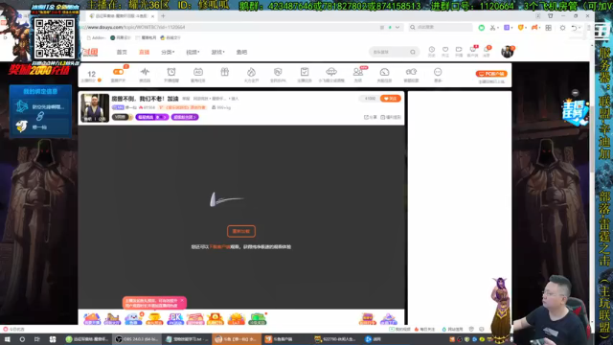Open the PK activity icon in bottom bar

click(x=174, y=319)
